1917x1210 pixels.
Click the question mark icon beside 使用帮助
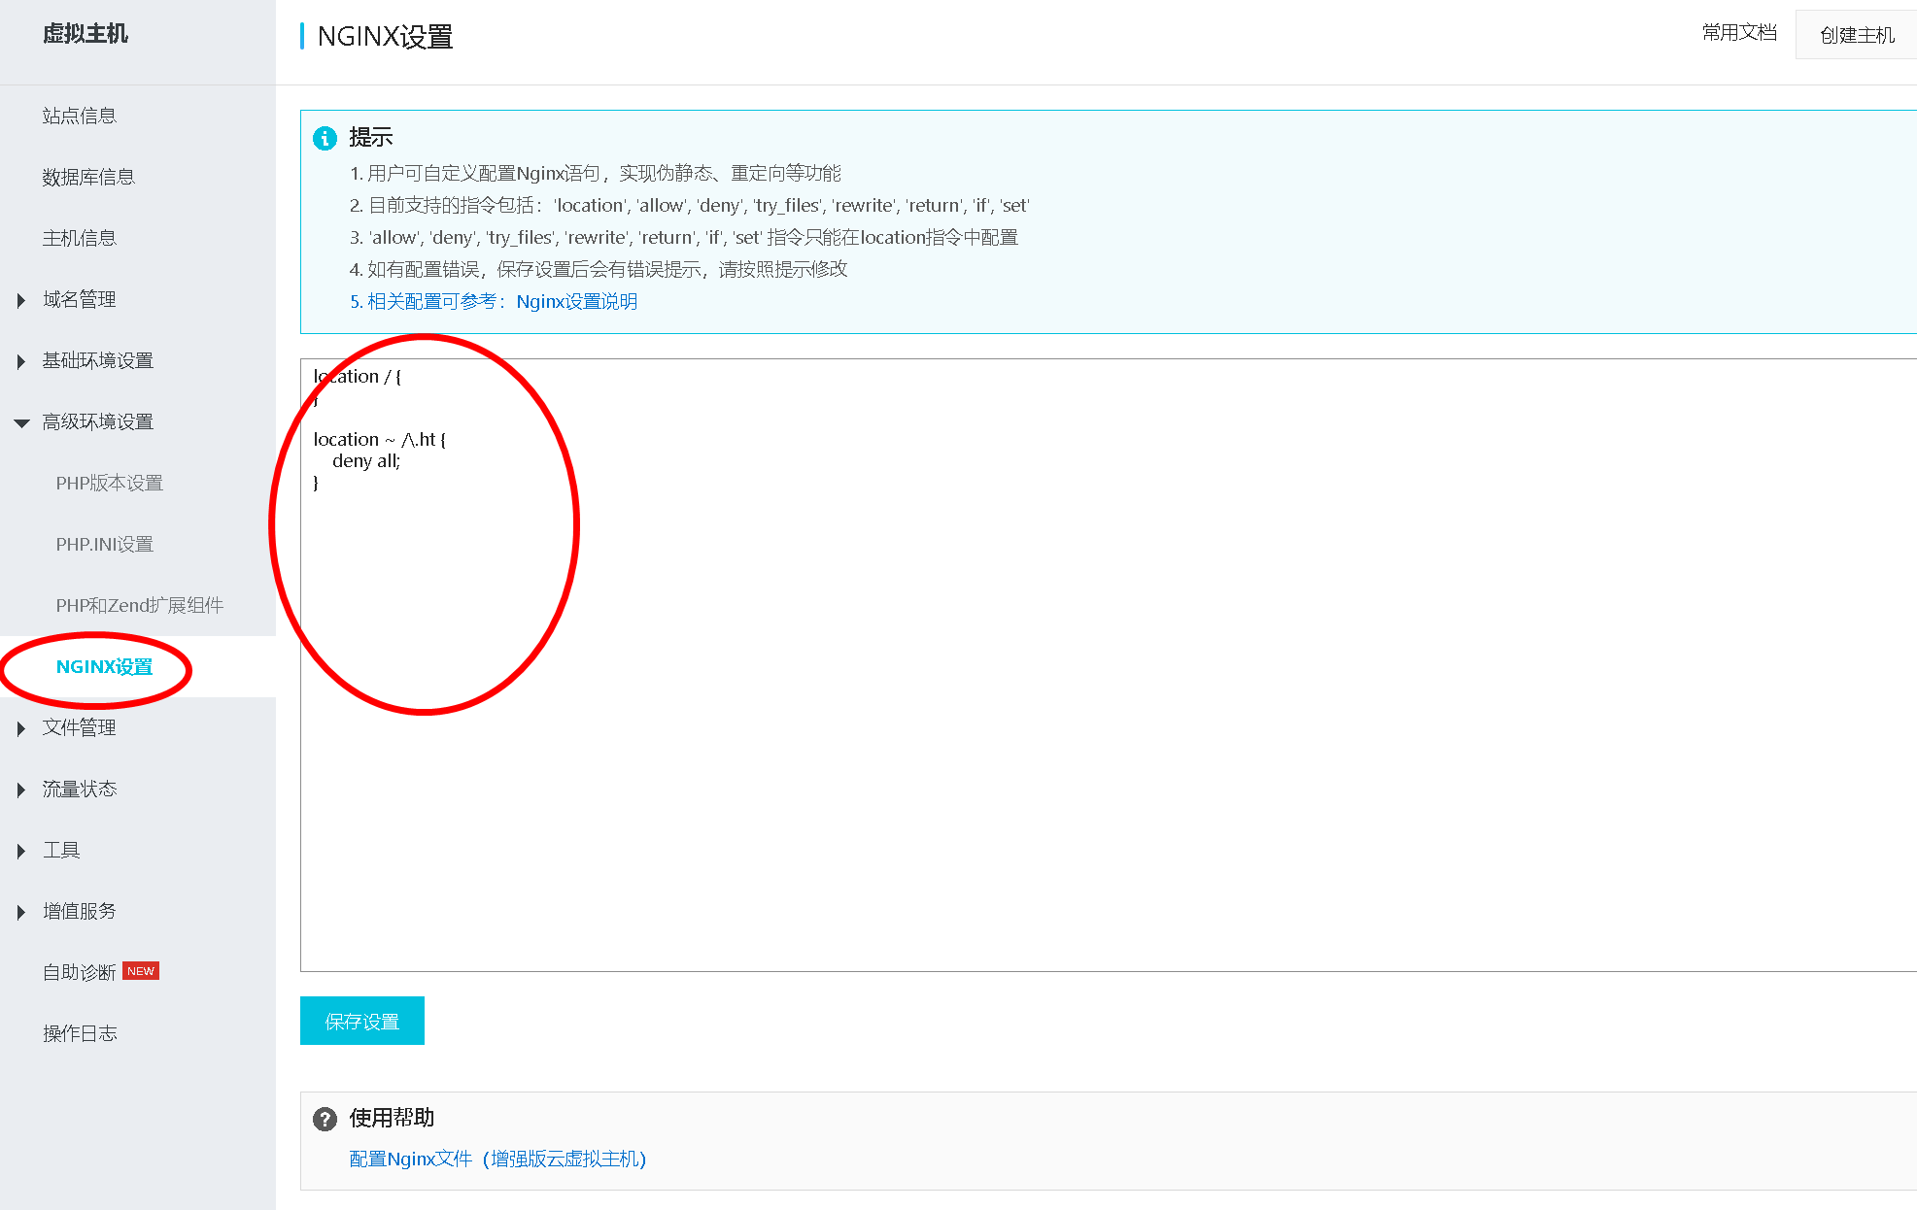click(x=325, y=1119)
